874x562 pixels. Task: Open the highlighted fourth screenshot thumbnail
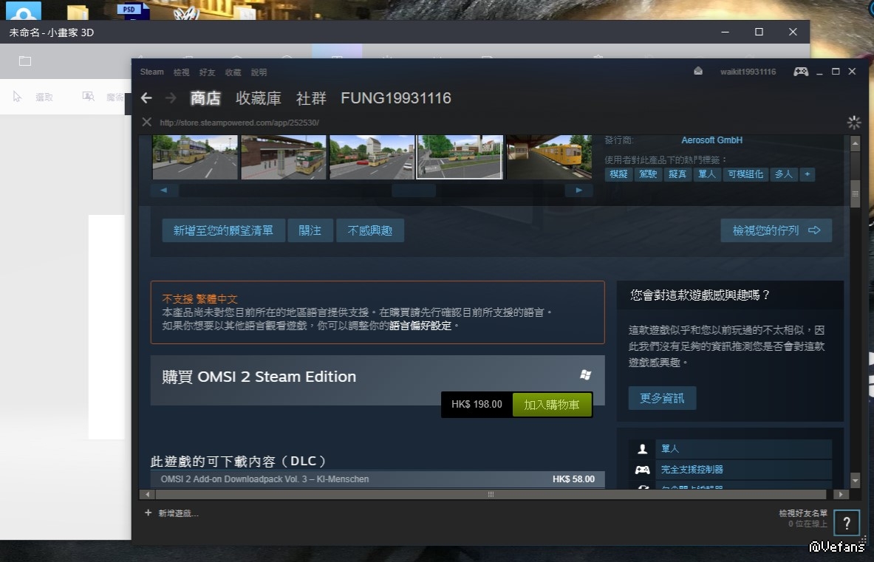tap(460, 157)
